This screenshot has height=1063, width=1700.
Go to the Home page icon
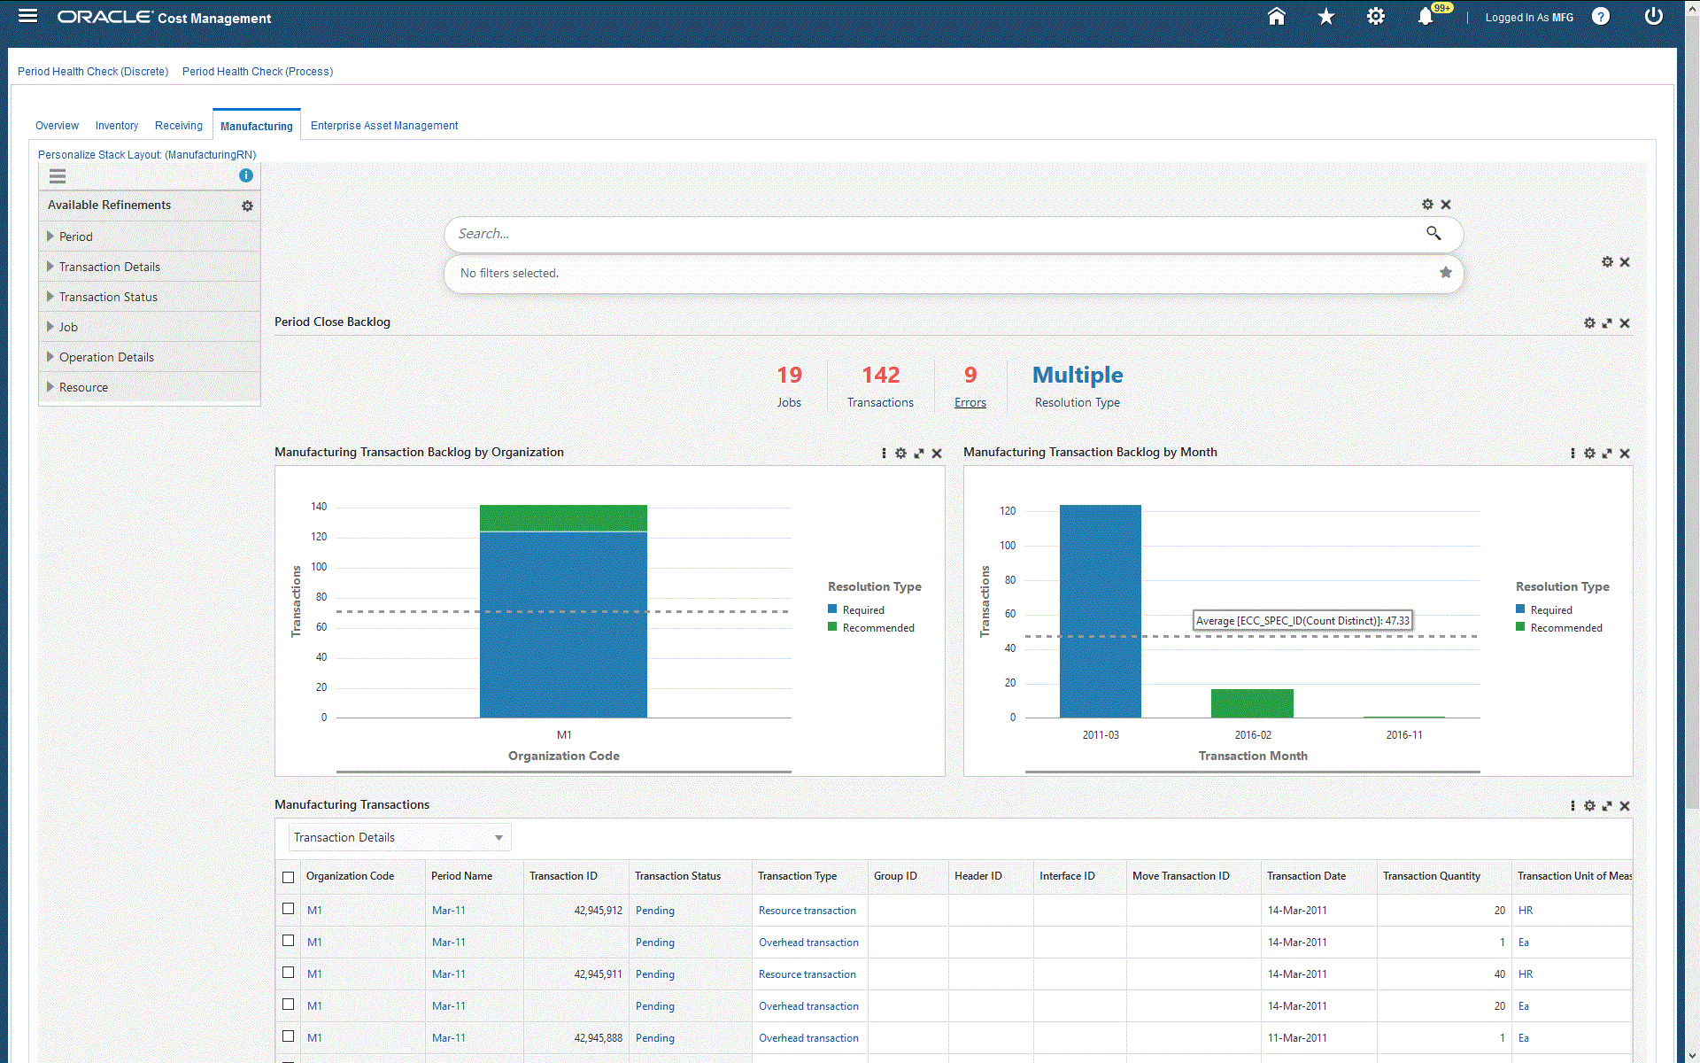(1276, 17)
